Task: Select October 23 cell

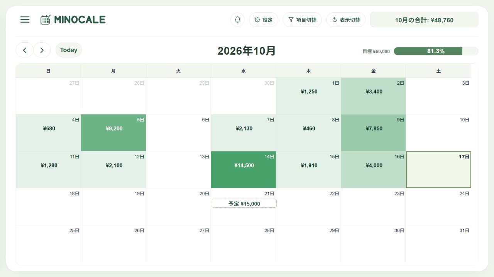Action: tap(373, 207)
